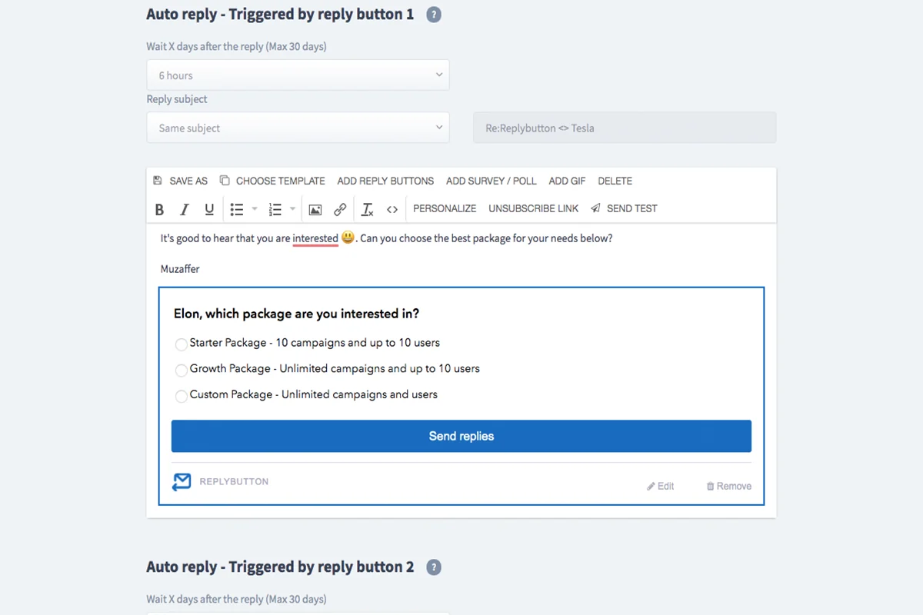Click DELETE in editor toolbar
This screenshot has width=923, height=615.
(615, 181)
